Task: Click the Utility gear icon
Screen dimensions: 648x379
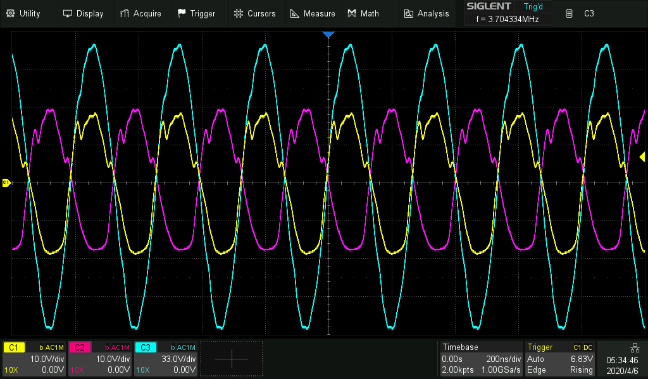Action: [11, 13]
